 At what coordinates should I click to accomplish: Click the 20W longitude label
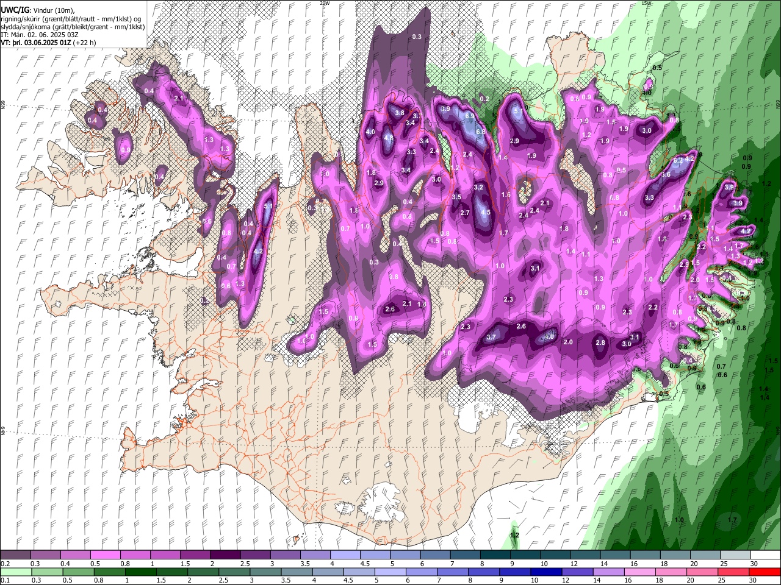point(324,3)
